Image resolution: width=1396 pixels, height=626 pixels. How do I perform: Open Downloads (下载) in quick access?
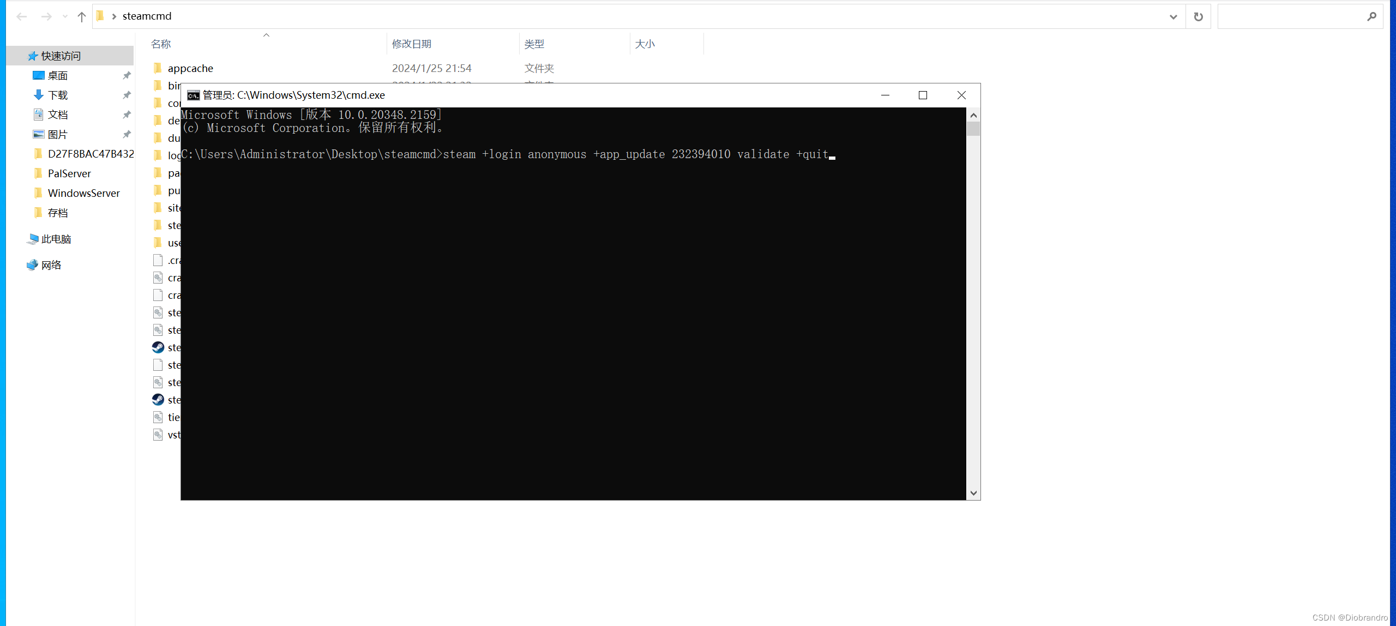(57, 95)
